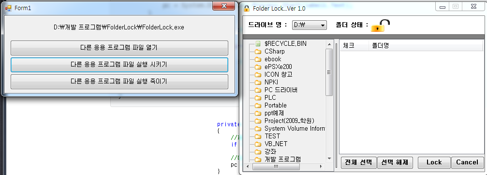Click the 전체 선택 button
487x175 pixels.
pyautogui.click(x=359, y=162)
